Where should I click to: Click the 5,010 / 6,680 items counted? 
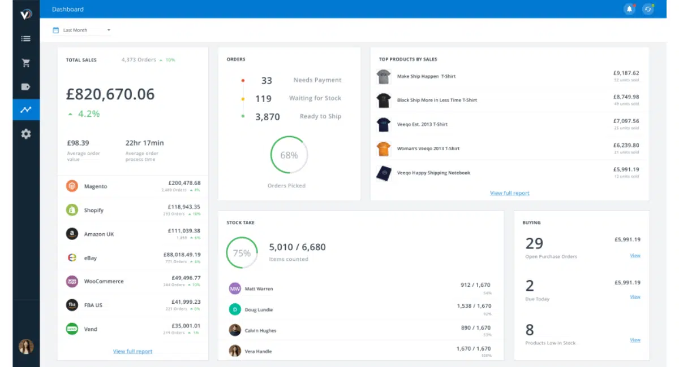click(x=298, y=247)
